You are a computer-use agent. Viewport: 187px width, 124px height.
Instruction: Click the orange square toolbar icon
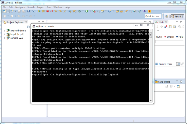(x=149, y=11)
